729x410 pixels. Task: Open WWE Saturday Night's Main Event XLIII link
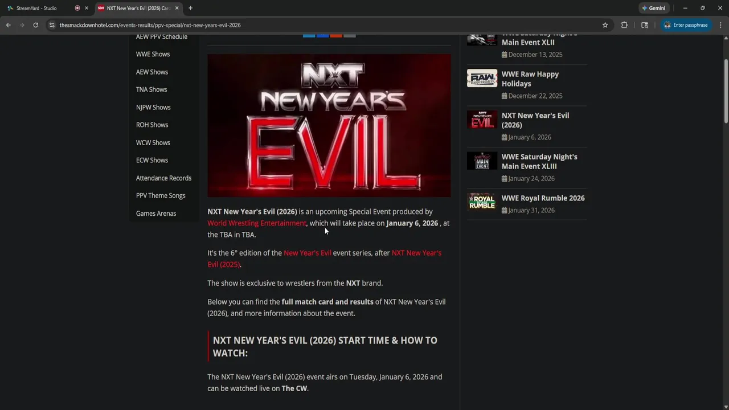pos(539,161)
